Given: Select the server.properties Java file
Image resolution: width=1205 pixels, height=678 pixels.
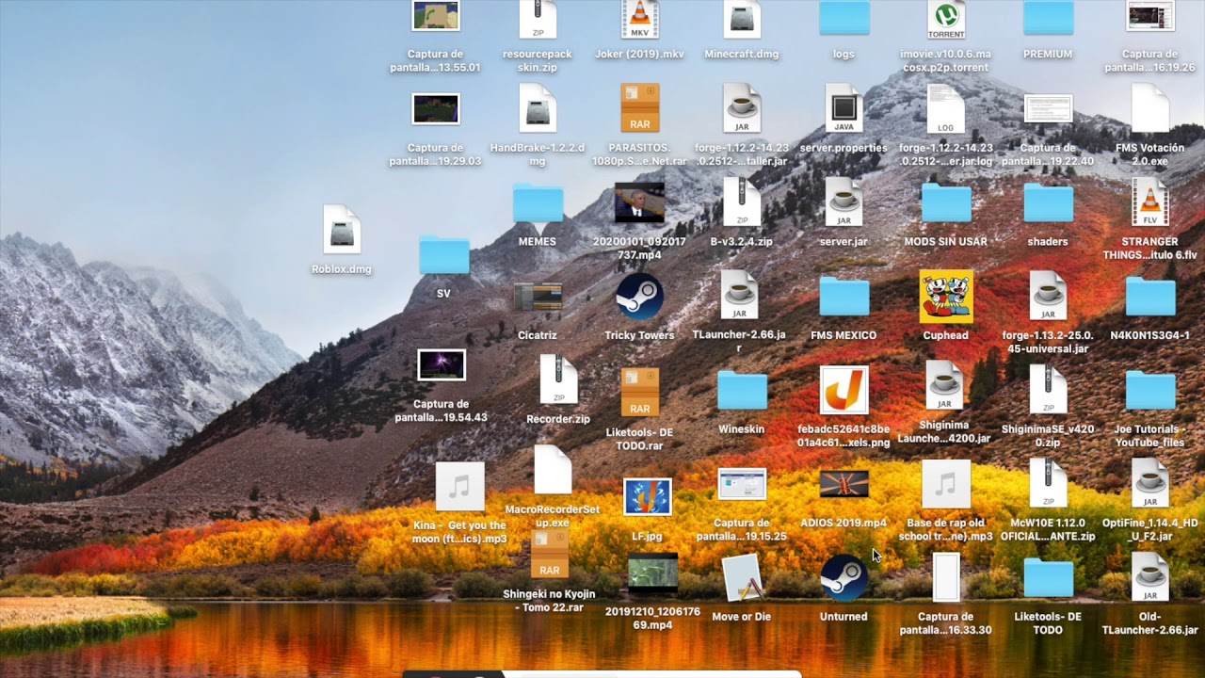Looking at the screenshot, I should 844,108.
